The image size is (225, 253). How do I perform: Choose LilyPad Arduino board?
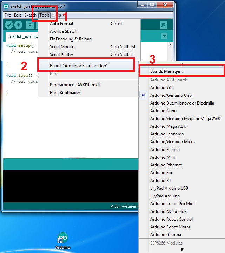pyautogui.click(x=182, y=196)
